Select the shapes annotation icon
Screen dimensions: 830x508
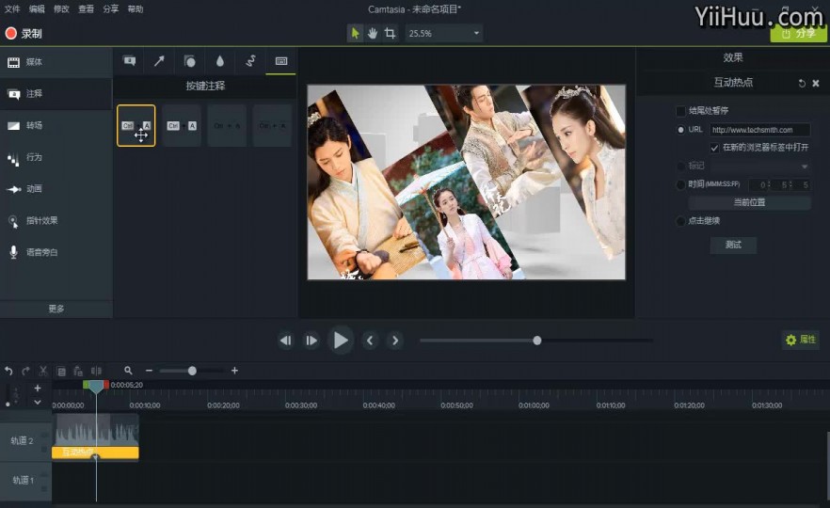click(x=189, y=61)
